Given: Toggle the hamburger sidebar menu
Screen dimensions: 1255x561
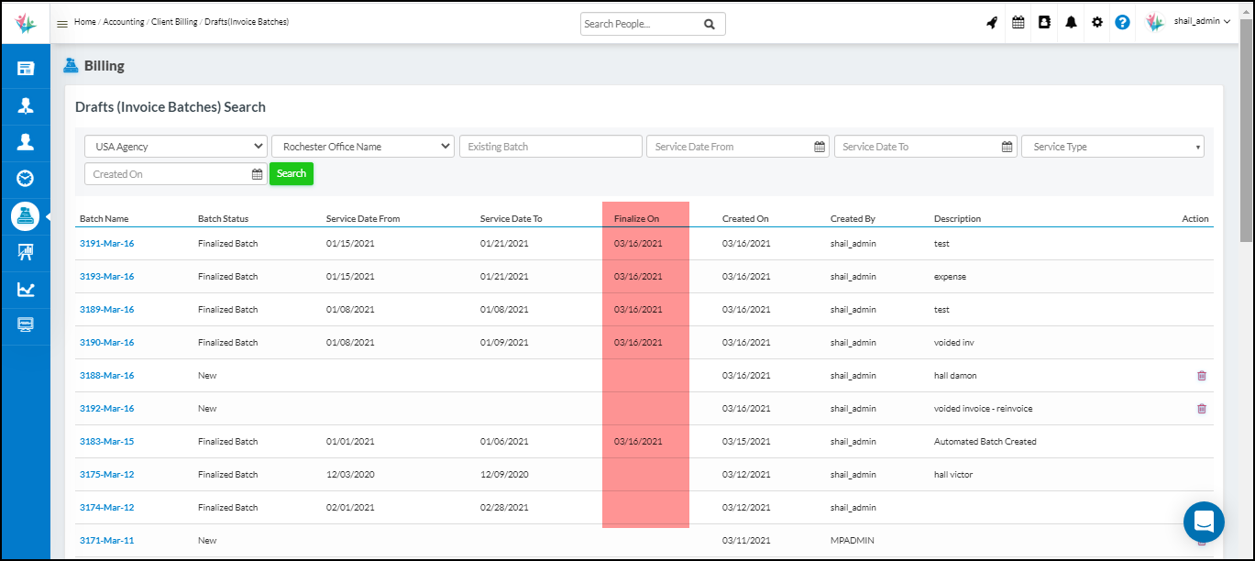Looking at the screenshot, I should (x=62, y=24).
